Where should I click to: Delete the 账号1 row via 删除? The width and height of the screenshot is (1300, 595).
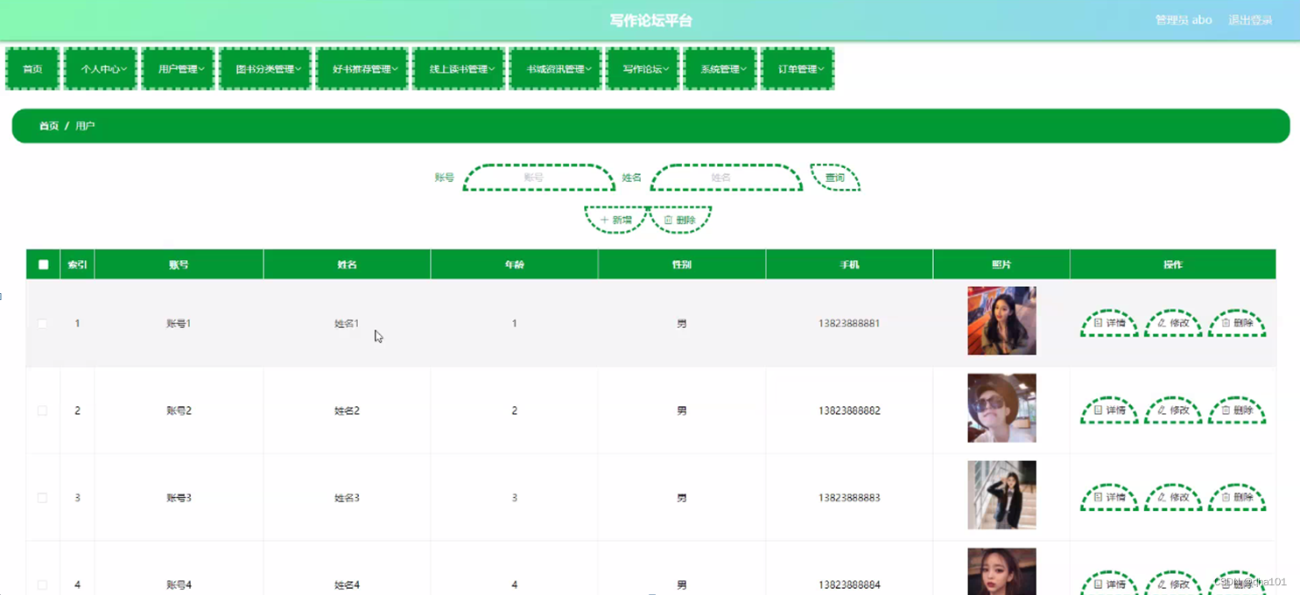(1237, 323)
